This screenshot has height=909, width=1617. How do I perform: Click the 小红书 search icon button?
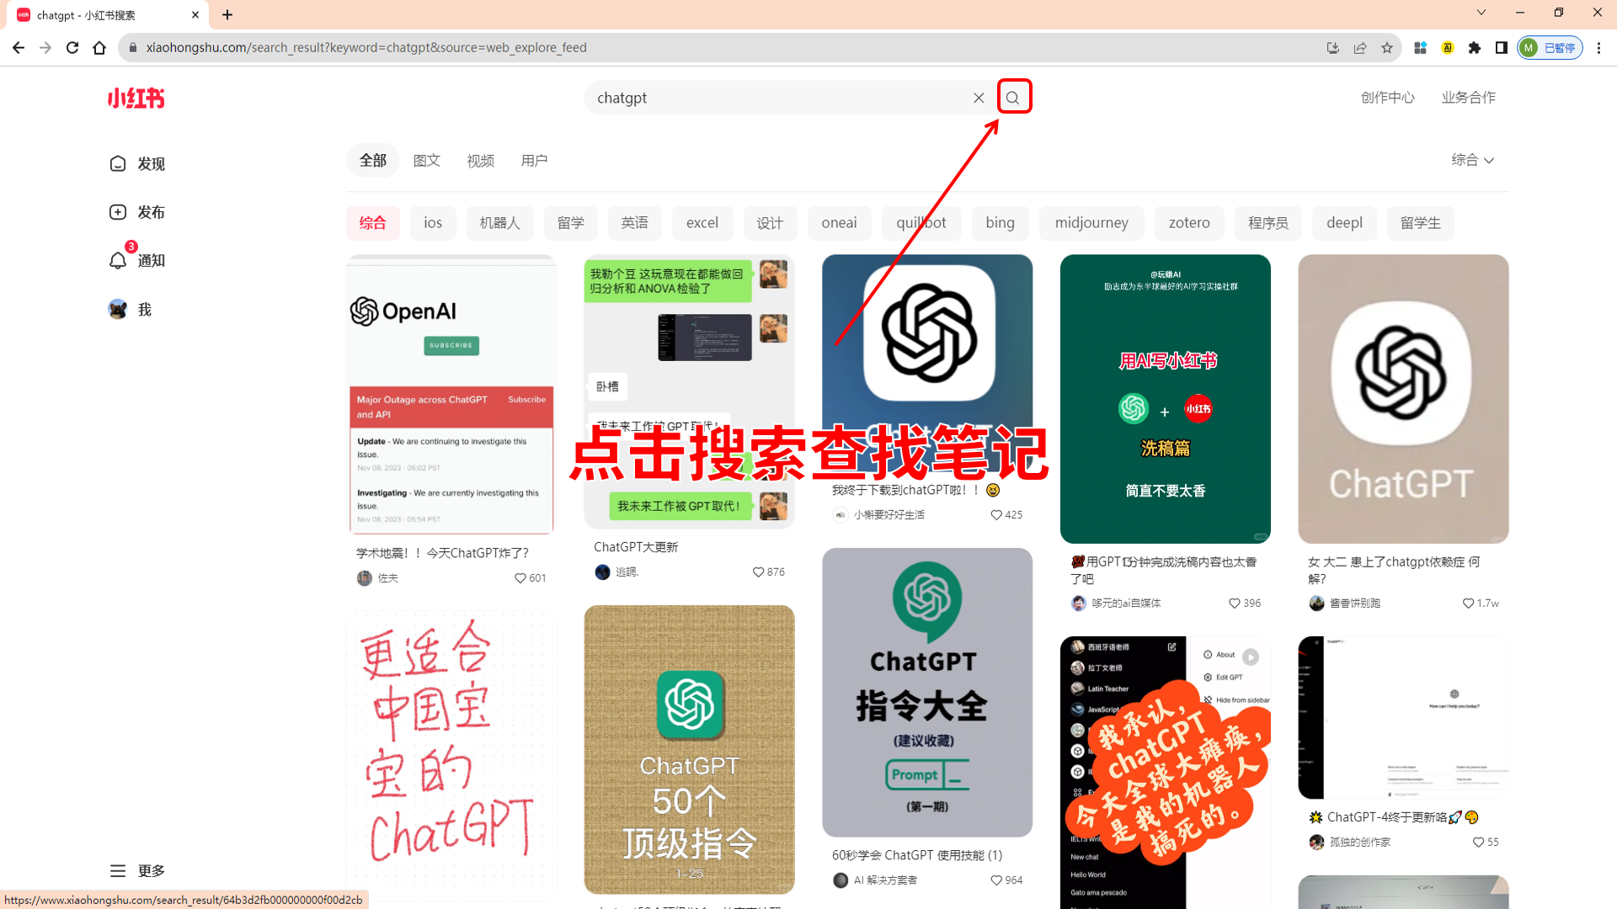(1011, 98)
